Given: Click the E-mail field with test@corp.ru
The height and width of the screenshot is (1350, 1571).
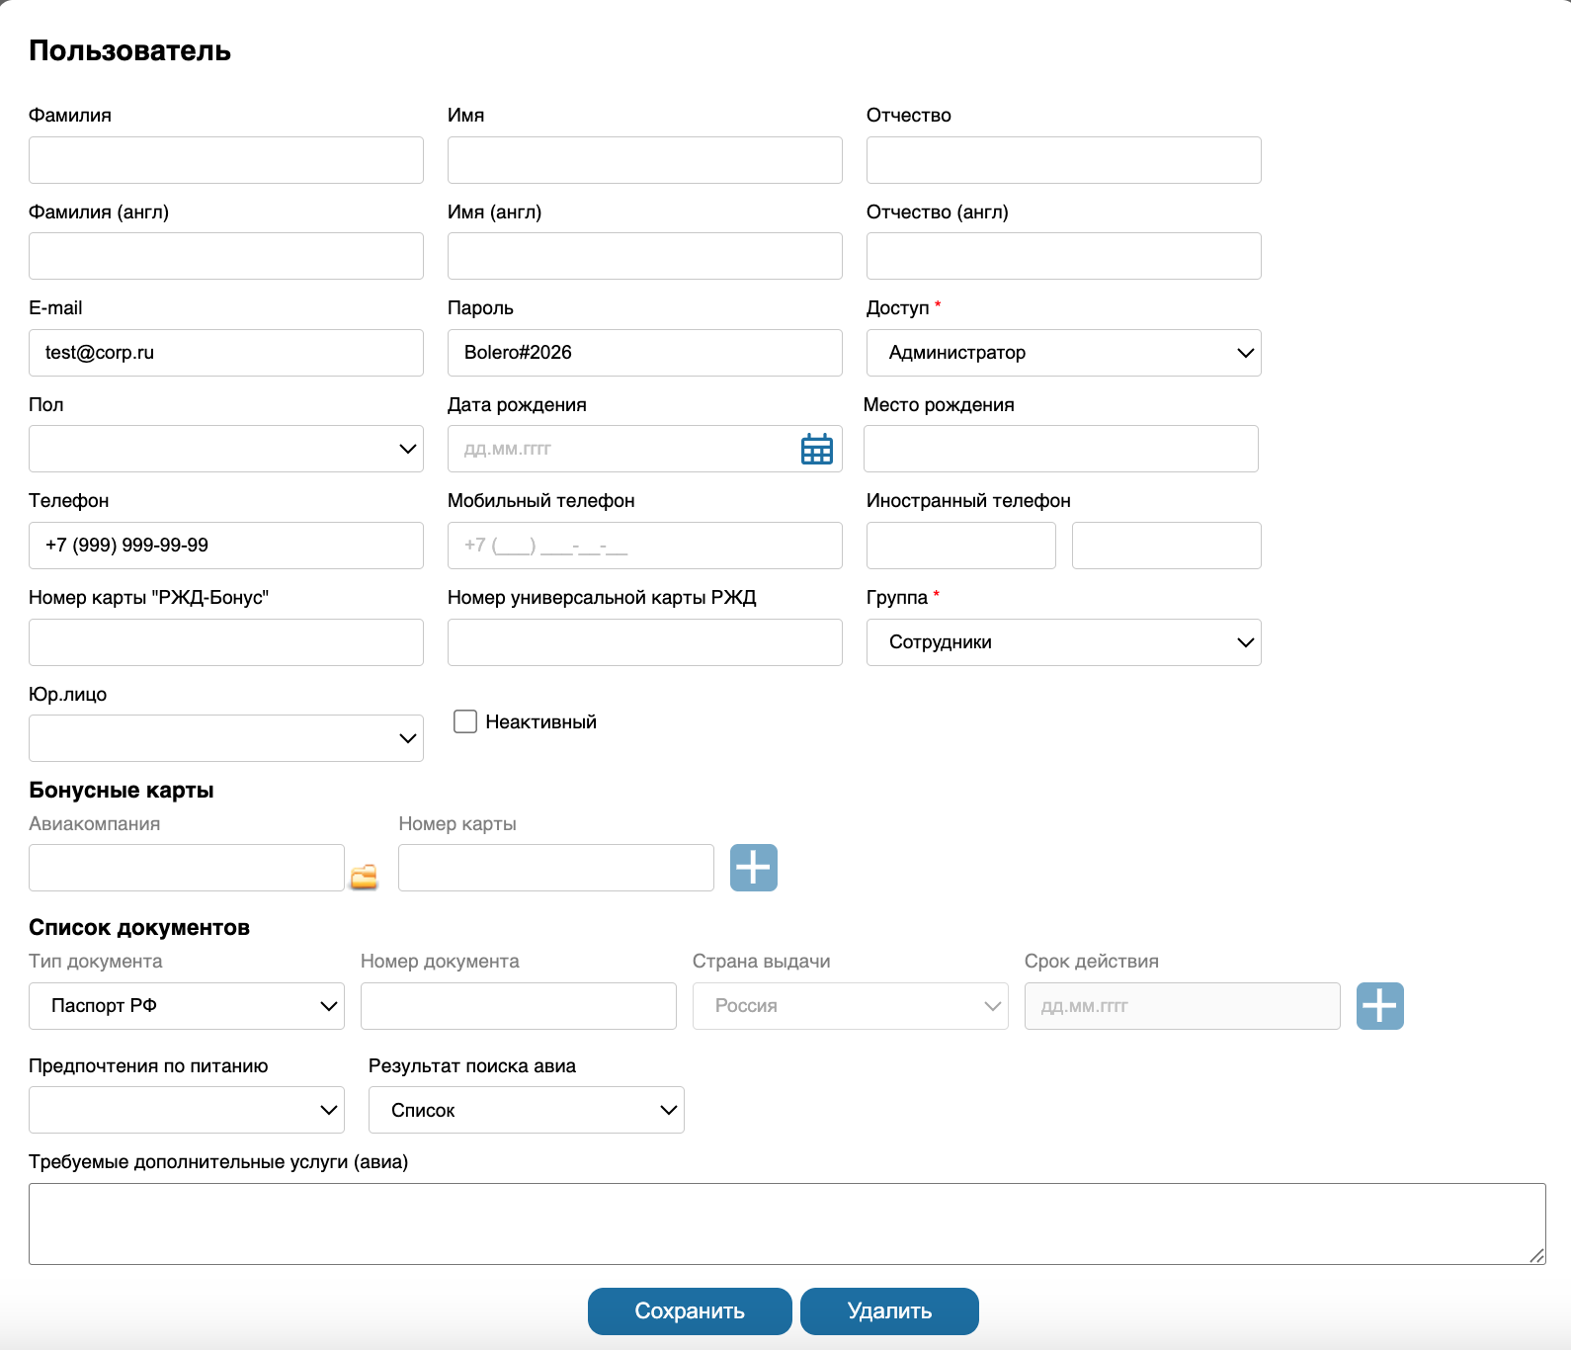Looking at the screenshot, I should coord(226,353).
